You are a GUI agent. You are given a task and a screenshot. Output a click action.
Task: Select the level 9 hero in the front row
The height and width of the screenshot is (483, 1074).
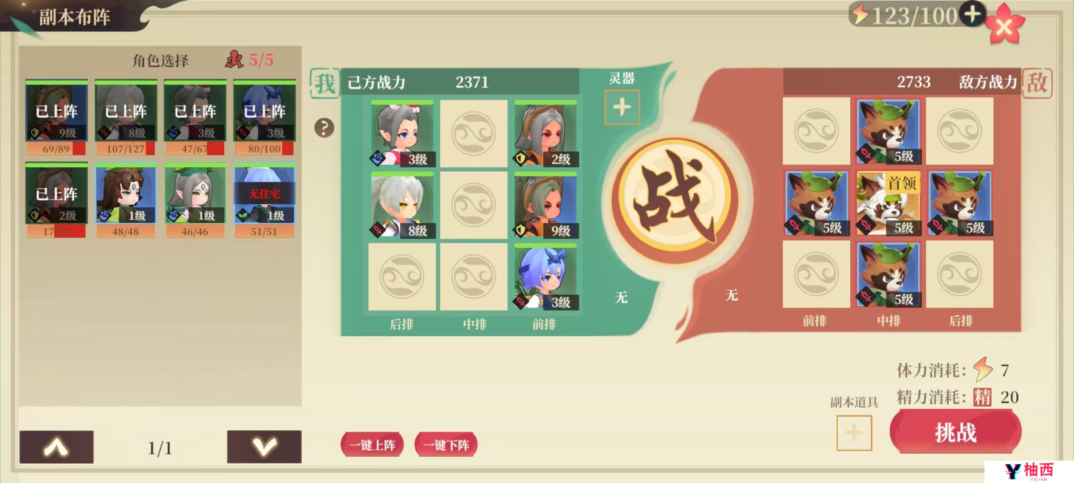click(x=546, y=205)
